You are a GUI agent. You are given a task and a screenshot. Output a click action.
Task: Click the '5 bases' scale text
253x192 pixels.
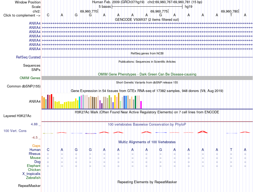(105, 7)
